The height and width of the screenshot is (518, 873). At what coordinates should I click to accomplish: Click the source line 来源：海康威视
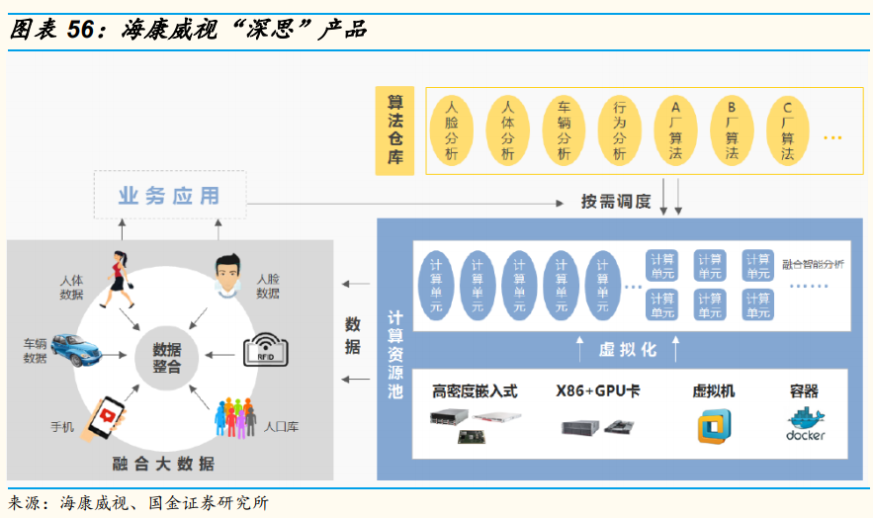(x=138, y=503)
